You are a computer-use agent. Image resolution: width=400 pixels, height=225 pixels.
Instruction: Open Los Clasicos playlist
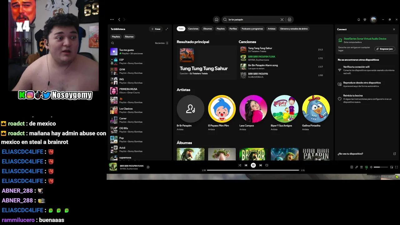tap(140, 110)
